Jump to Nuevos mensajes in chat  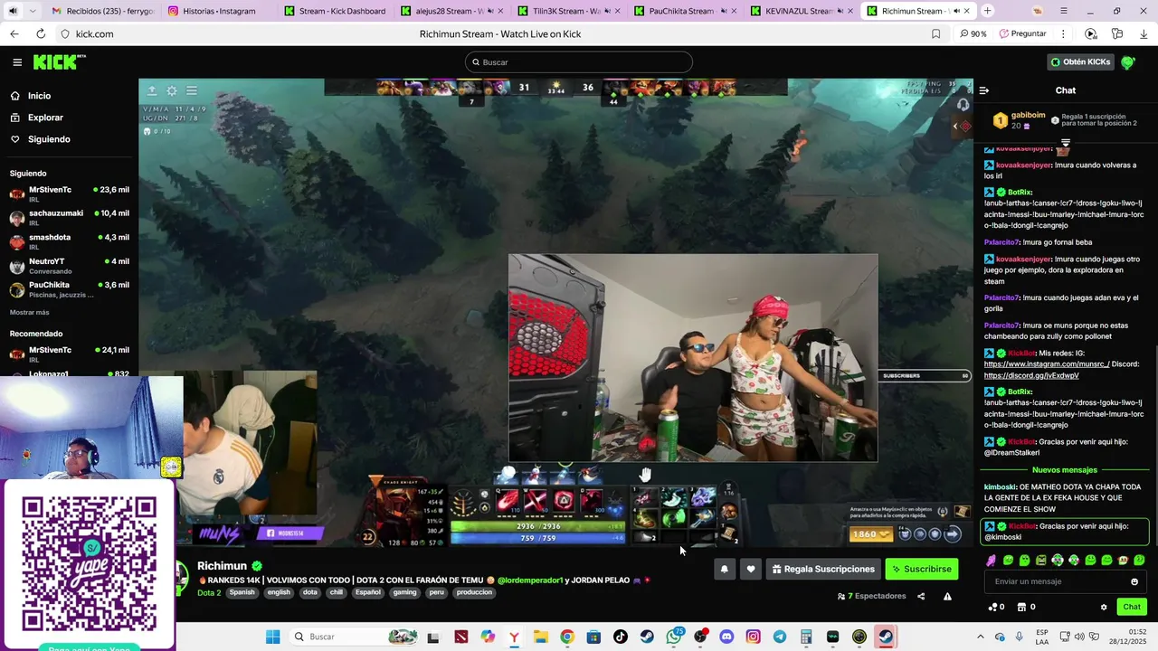coord(1064,470)
